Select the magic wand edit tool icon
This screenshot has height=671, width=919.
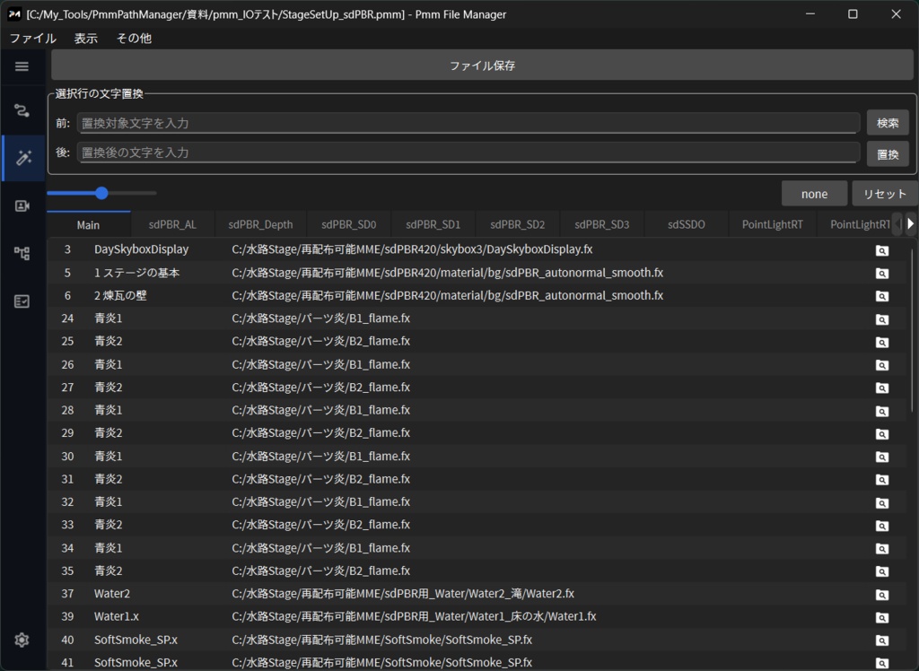click(x=22, y=158)
